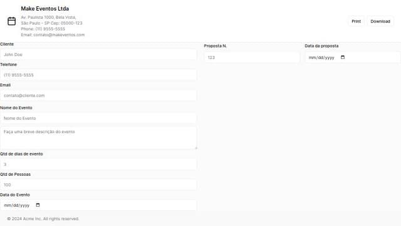Click the Make Eventos Ltda heading

click(44, 8)
